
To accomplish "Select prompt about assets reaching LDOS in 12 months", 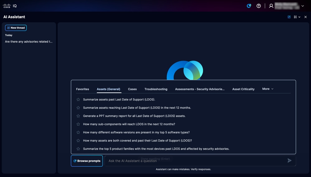I will [x=137, y=108].
